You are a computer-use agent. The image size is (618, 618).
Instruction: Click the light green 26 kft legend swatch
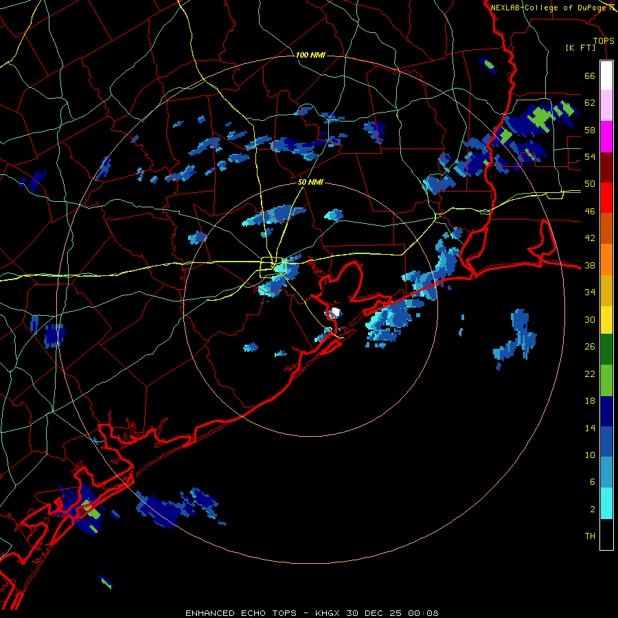pyautogui.click(x=606, y=380)
